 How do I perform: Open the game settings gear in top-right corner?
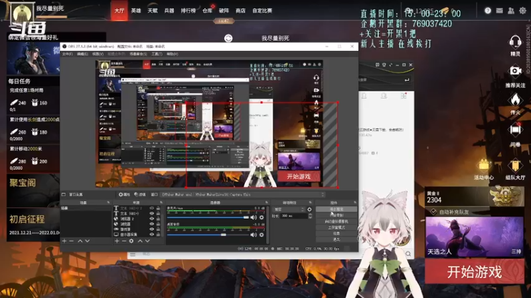(x=522, y=11)
